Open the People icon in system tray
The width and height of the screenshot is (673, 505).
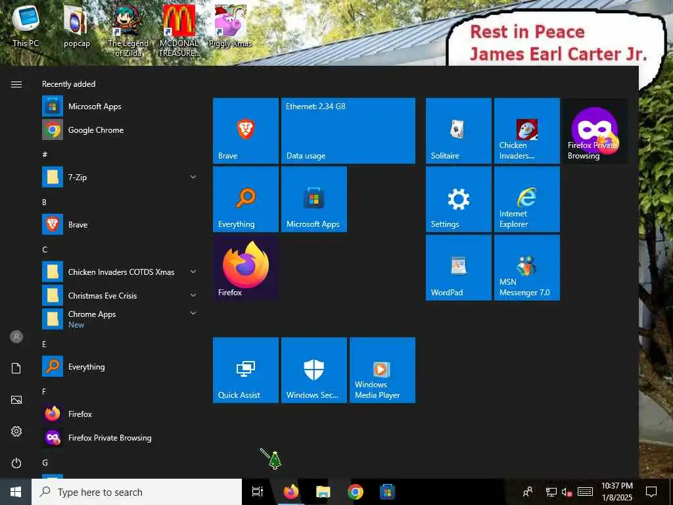(x=528, y=492)
